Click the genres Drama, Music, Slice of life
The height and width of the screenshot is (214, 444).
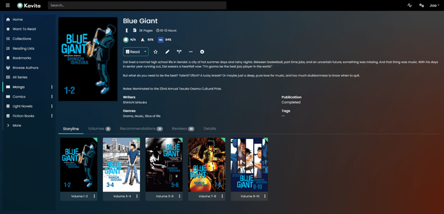[x=142, y=116]
